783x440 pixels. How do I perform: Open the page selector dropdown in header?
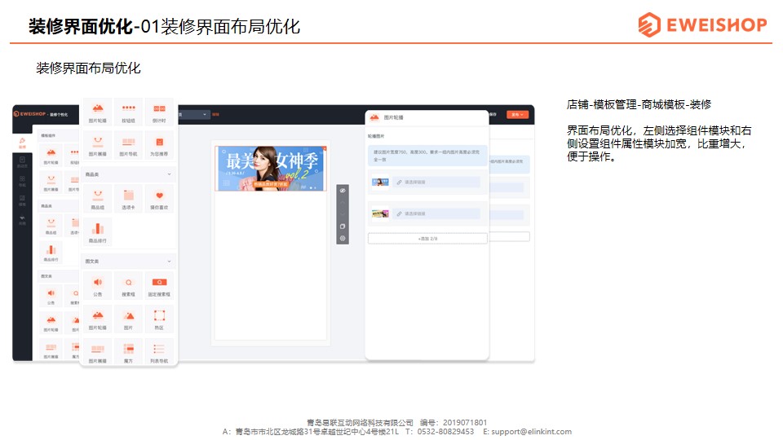pos(194,114)
